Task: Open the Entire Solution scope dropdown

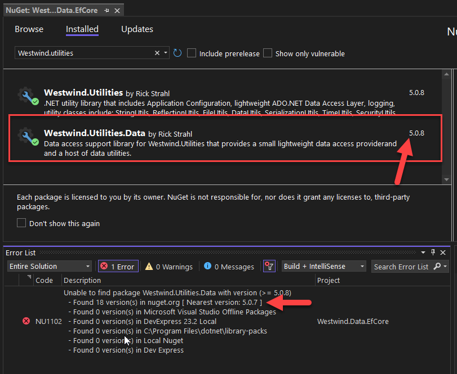Action: click(x=49, y=267)
